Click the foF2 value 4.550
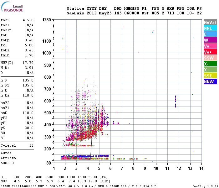The width and height of the screenshot is (219, 188). (28, 20)
